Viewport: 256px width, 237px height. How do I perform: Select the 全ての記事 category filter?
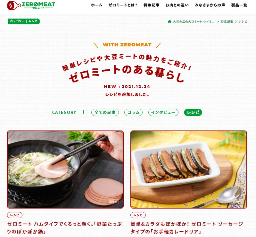pos(105,113)
